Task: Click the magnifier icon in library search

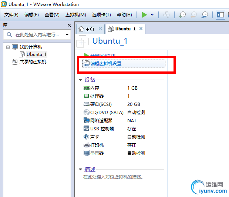Action: tap(9, 35)
